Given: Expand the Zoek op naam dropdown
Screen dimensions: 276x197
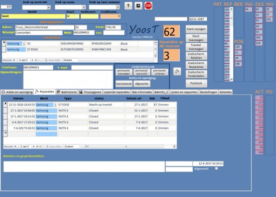Looking at the screenshot, I should (84, 7).
